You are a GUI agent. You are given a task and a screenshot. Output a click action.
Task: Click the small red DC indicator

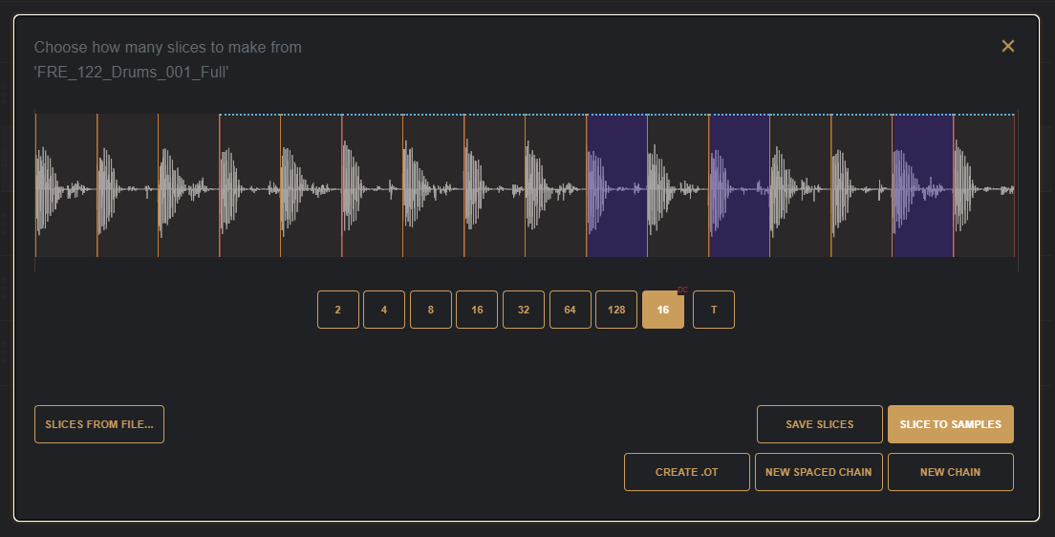682,290
